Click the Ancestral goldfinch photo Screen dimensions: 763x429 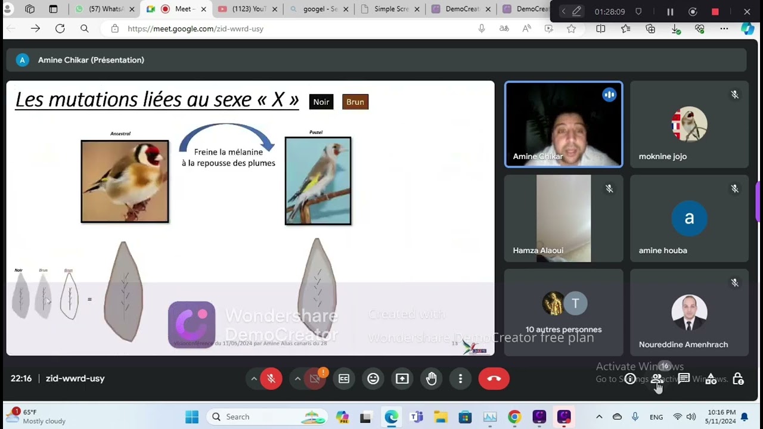pos(125,181)
